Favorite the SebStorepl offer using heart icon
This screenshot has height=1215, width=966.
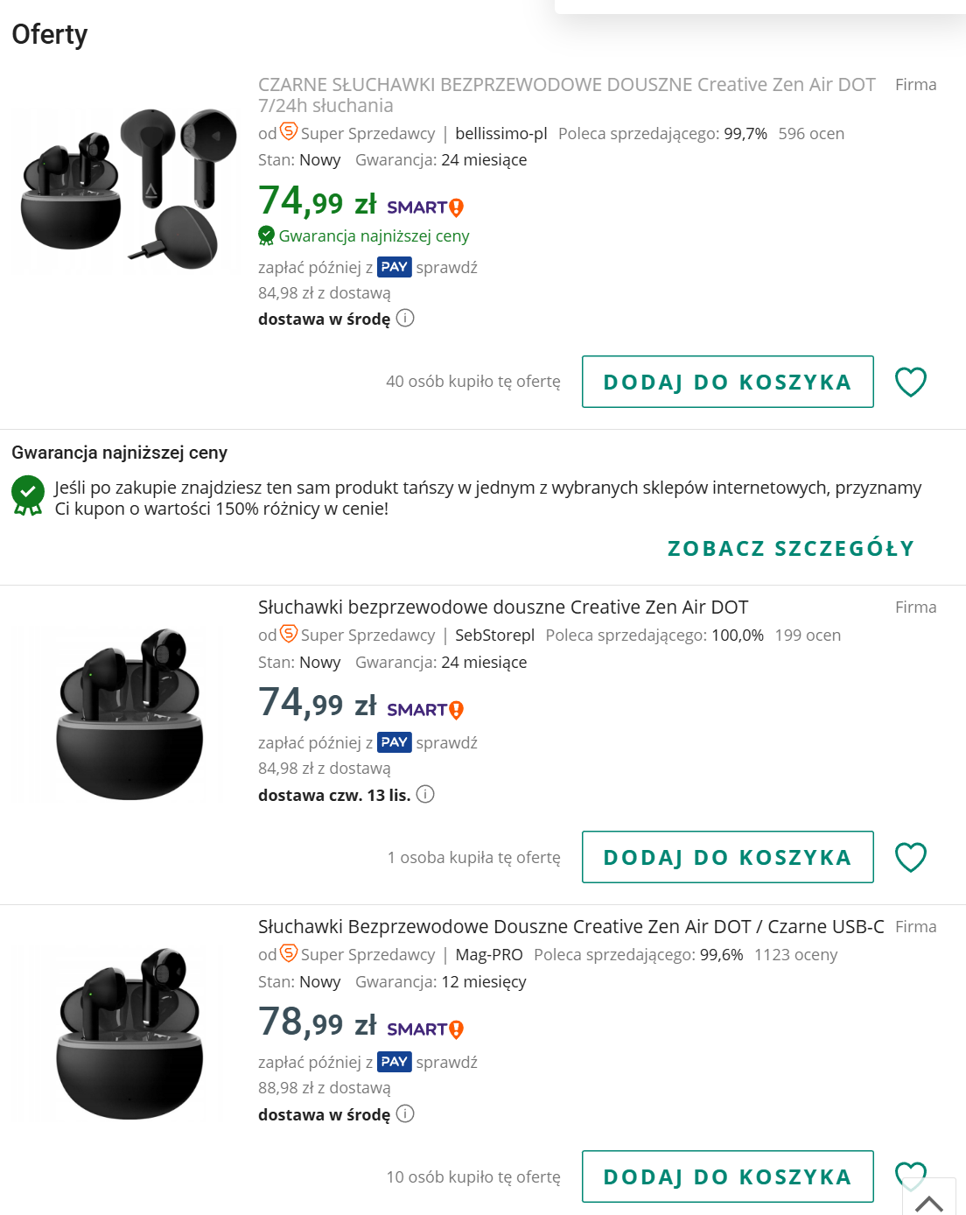pyautogui.click(x=910, y=857)
